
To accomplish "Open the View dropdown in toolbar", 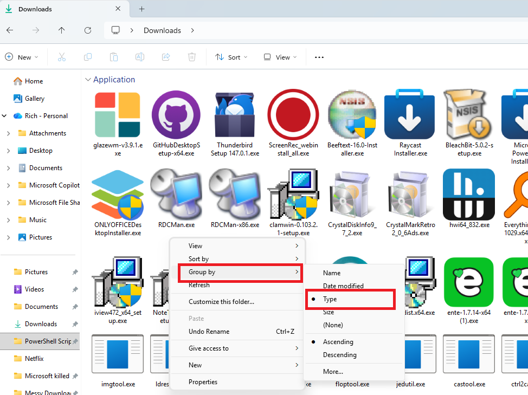I will point(280,57).
